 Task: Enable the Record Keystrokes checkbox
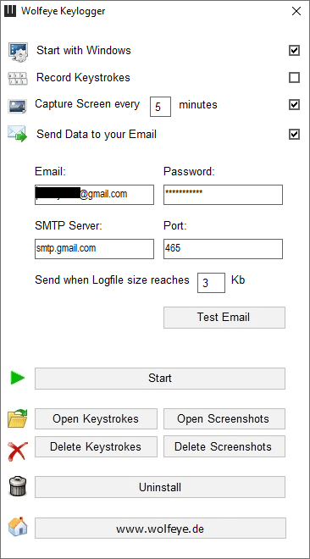(x=294, y=78)
